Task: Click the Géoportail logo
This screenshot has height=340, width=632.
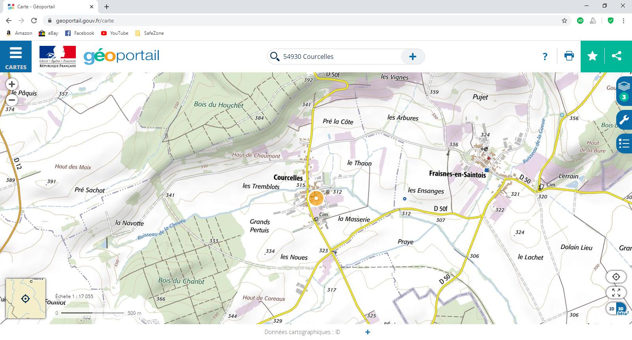Action: [x=121, y=56]
